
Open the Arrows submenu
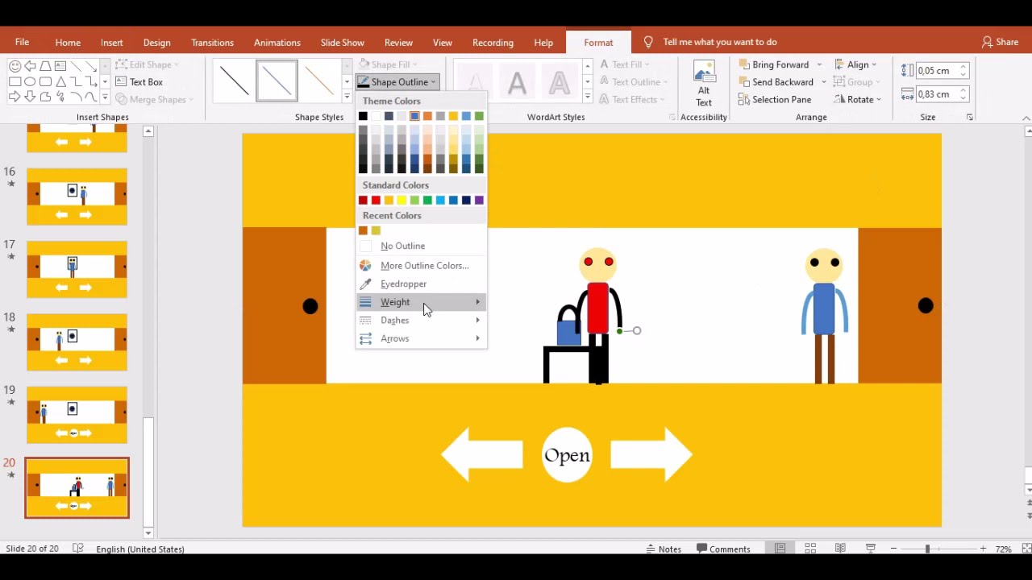coord(421,339)
